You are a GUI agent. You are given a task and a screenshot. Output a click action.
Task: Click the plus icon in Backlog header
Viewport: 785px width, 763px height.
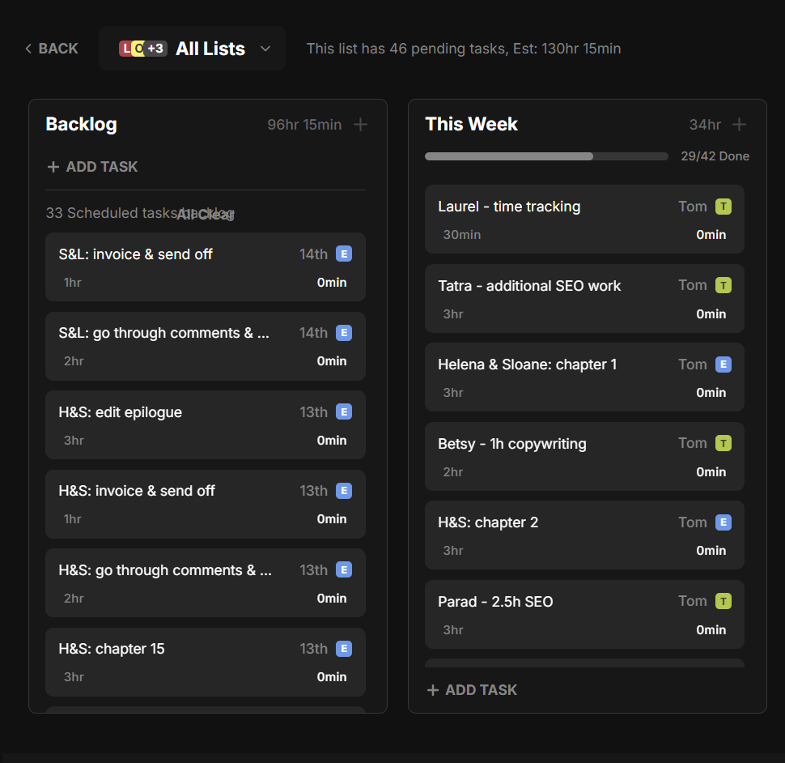361,125
